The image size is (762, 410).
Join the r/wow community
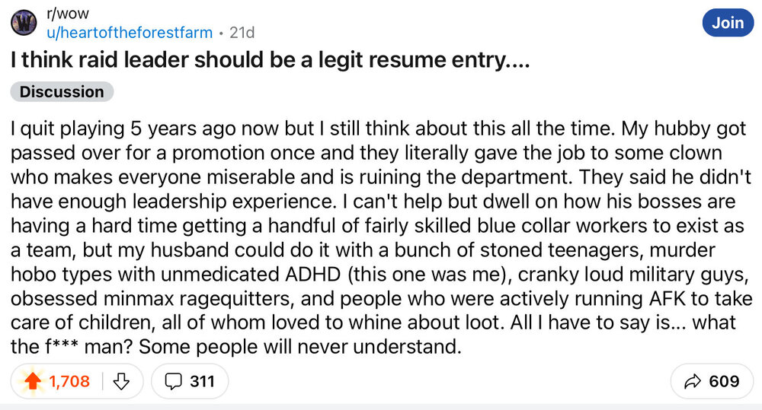(728, 23)
